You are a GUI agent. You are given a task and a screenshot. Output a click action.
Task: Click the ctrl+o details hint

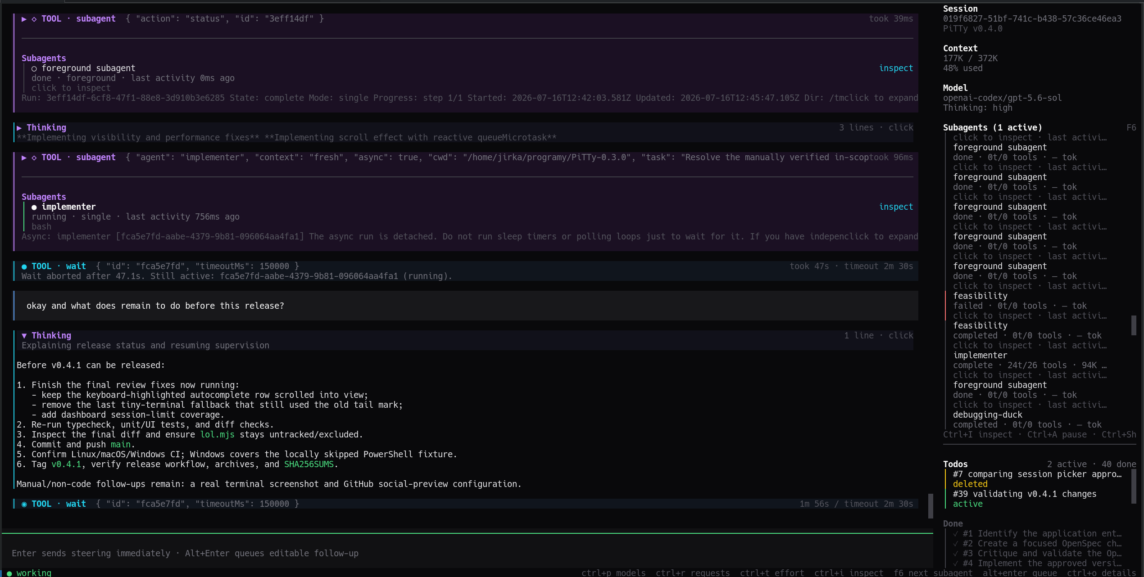click(1101, 573)
